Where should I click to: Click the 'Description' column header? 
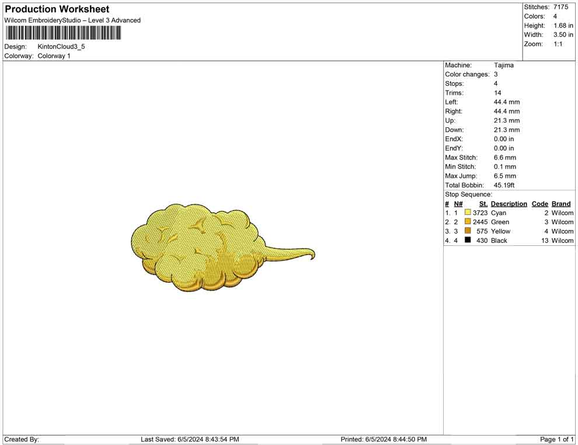click(x=509, y=204)
